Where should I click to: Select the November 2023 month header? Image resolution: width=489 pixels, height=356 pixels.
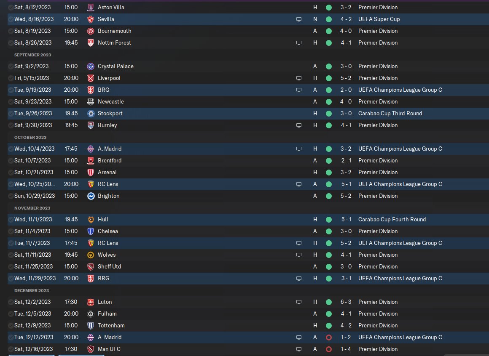pyautogui.click(x=32, y=208)
